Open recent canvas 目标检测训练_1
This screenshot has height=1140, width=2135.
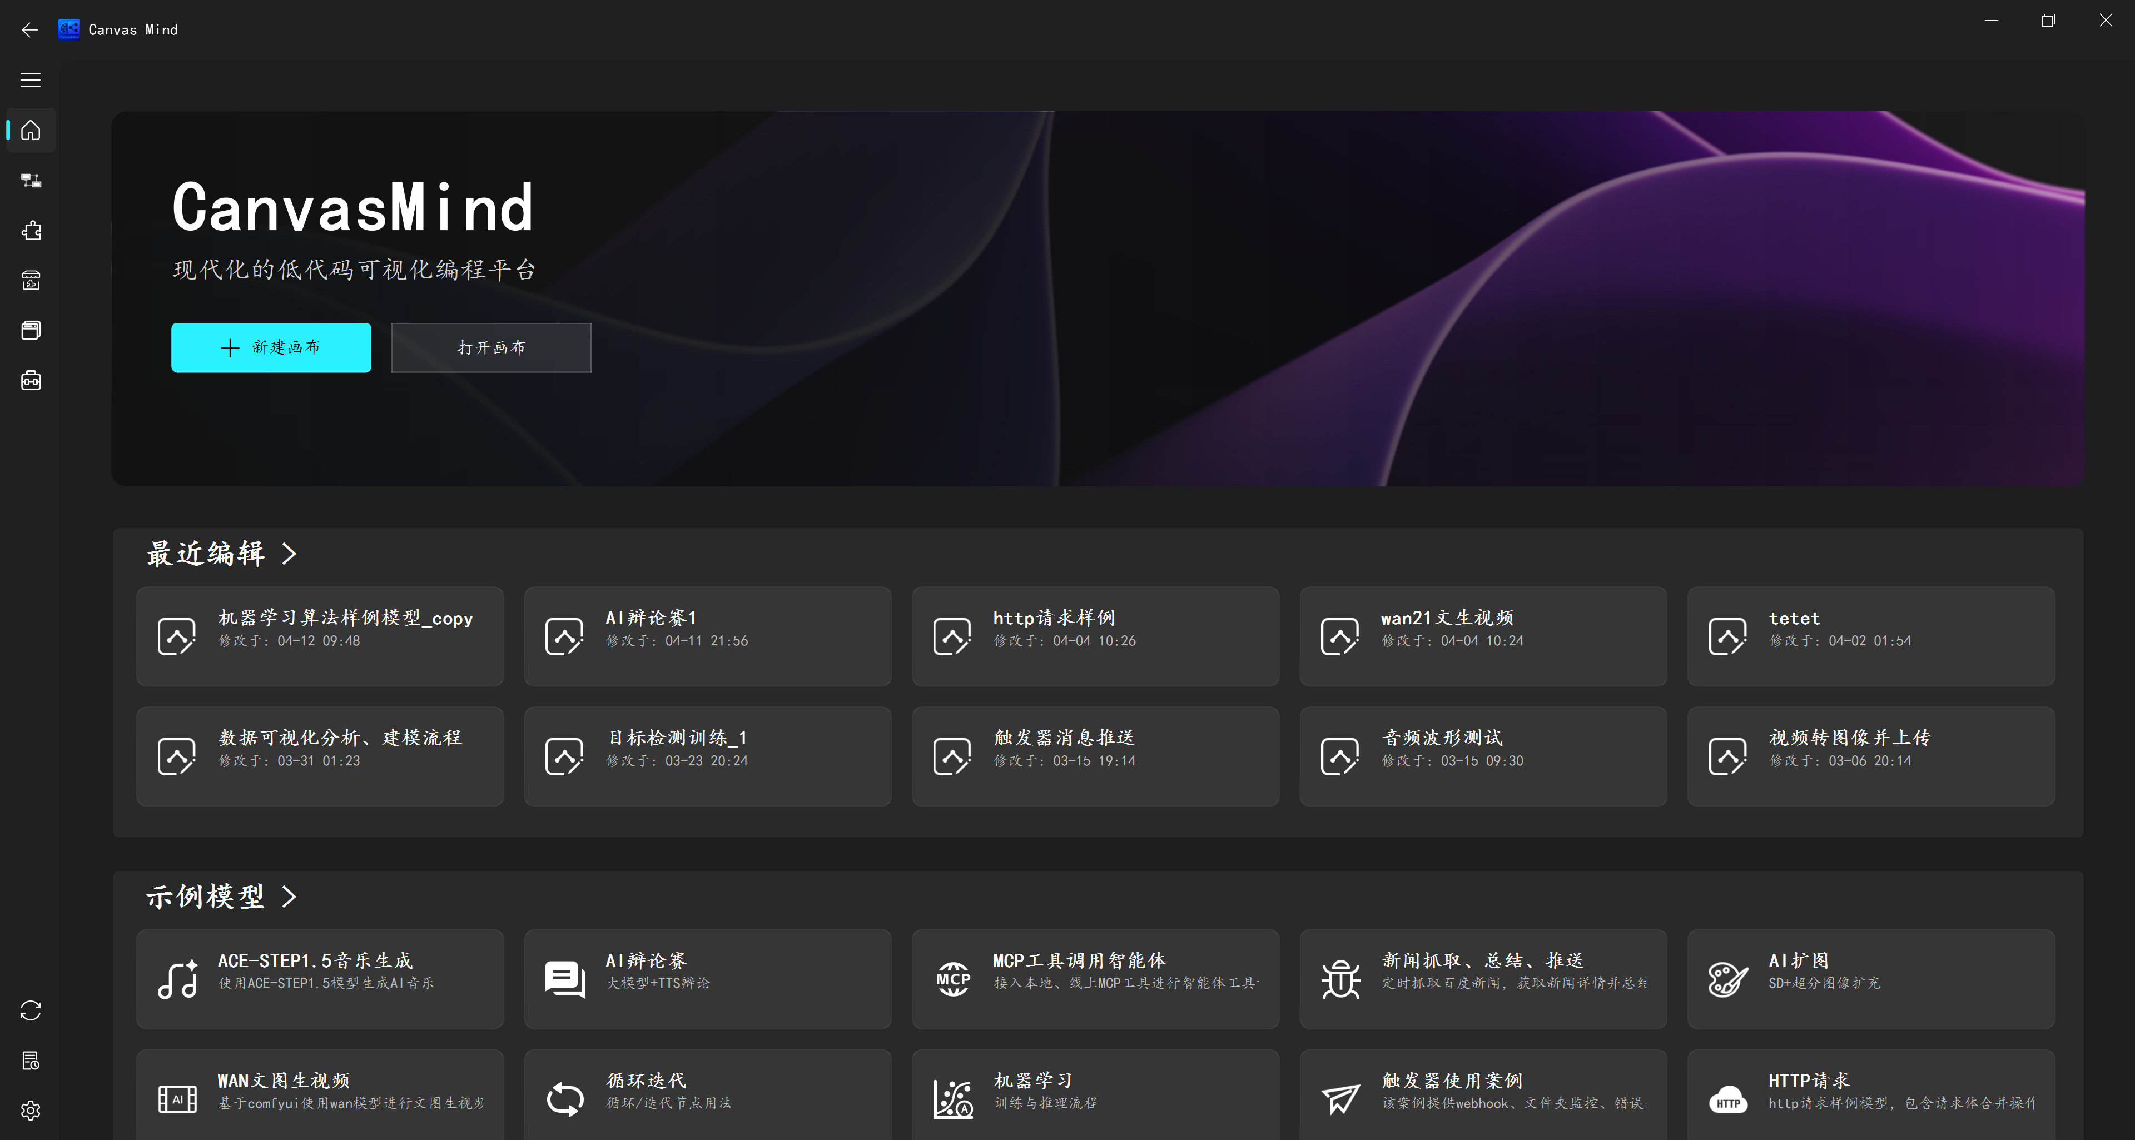tap(708, 756)
